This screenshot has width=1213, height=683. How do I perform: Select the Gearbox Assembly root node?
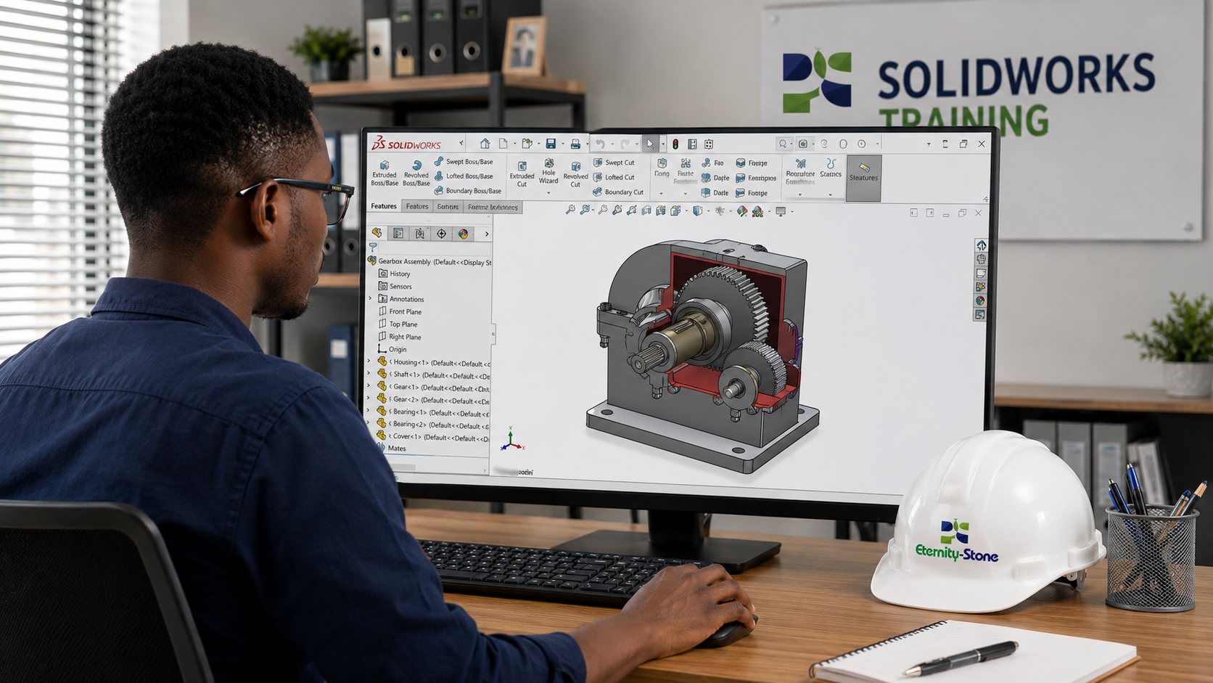click(429, 261)
